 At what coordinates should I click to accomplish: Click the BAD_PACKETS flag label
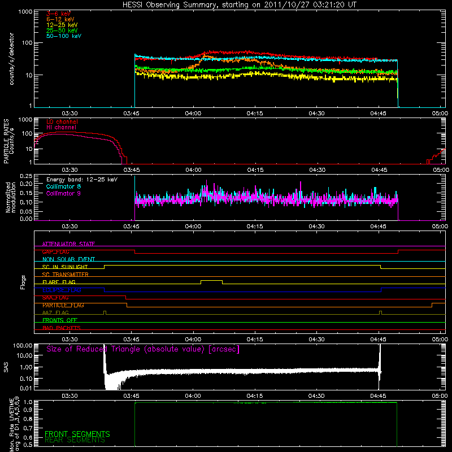coord(62,328)
